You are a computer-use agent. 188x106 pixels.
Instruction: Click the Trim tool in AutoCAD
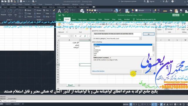[x=46, y=10]
